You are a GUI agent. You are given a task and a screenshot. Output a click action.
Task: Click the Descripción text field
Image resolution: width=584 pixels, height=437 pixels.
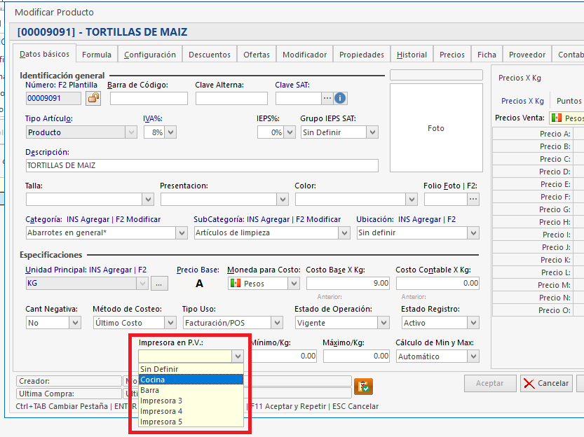click(202, 166)
